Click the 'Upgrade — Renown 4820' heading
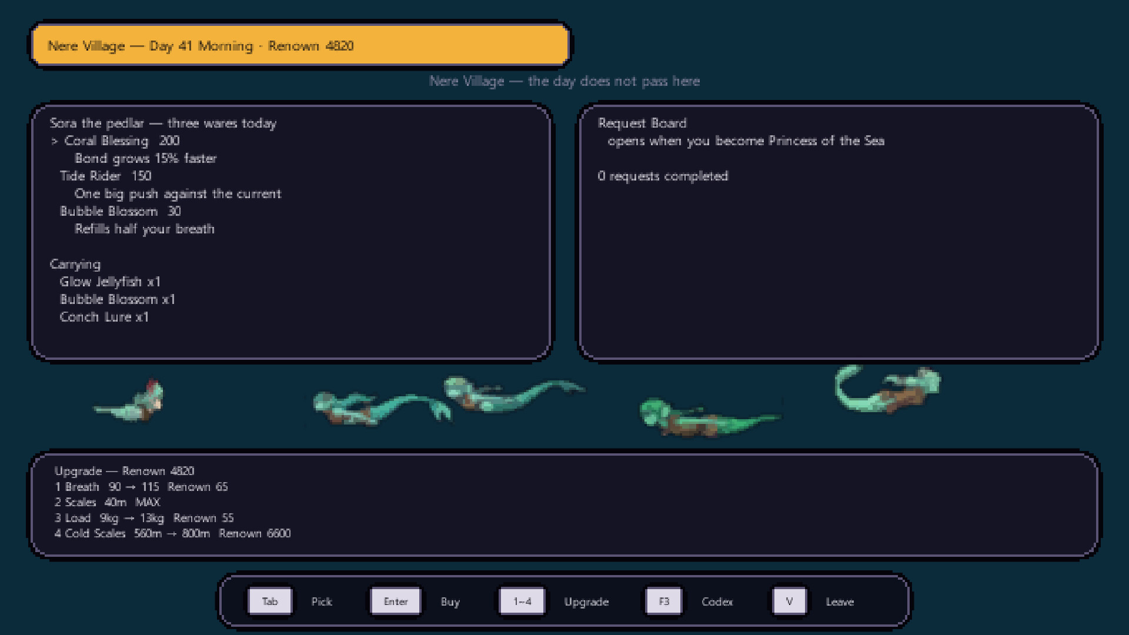 (x=124, y=471)
